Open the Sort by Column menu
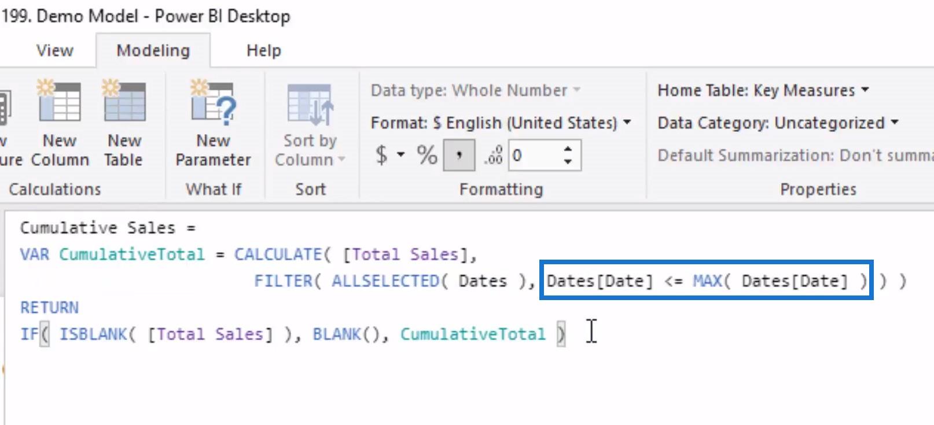 coord(310,125)
